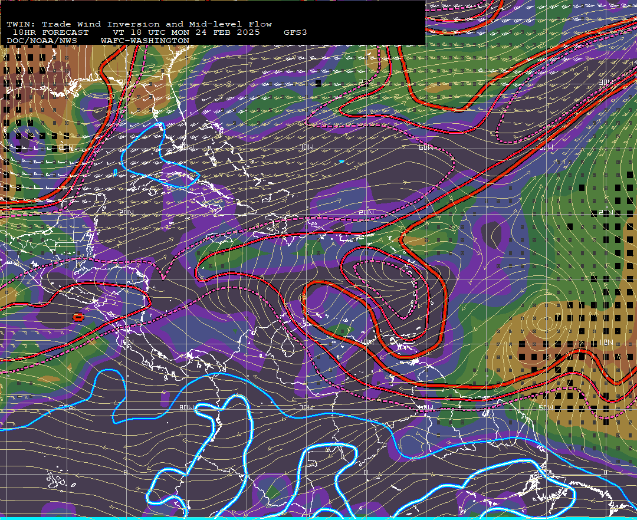Screen dimensions: 637x520
Task: Click the "18HR FORECAST" text
Action: tap(51, 32)
